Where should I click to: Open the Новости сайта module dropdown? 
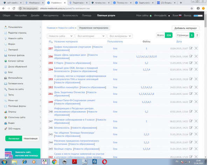[61, 36]
